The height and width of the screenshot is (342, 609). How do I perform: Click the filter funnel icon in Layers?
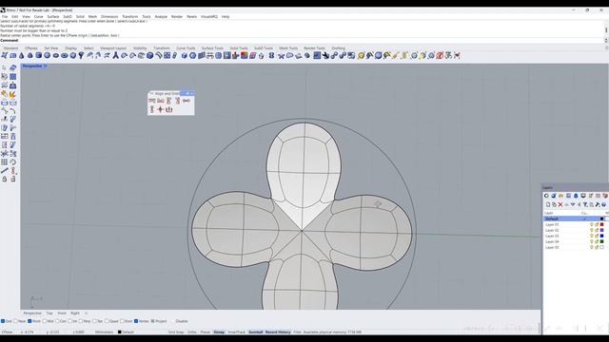(x=585, y=204)
